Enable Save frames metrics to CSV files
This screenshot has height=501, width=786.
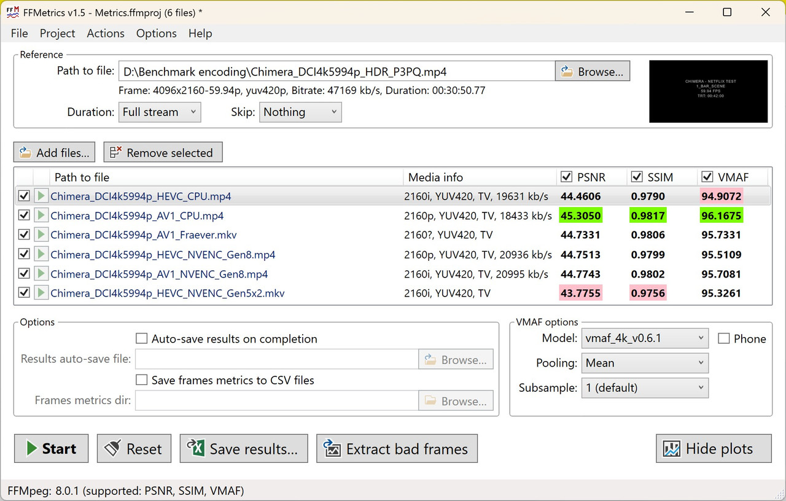coord(142,381)
